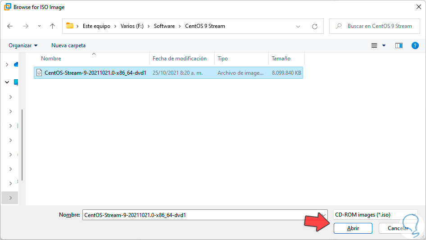
Task: Click the navigation pane scrollbar
Action: pyautogui.click(x=22, y=145)
